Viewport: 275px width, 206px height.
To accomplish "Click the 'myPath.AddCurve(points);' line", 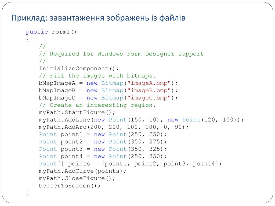I will coord(82,171).
